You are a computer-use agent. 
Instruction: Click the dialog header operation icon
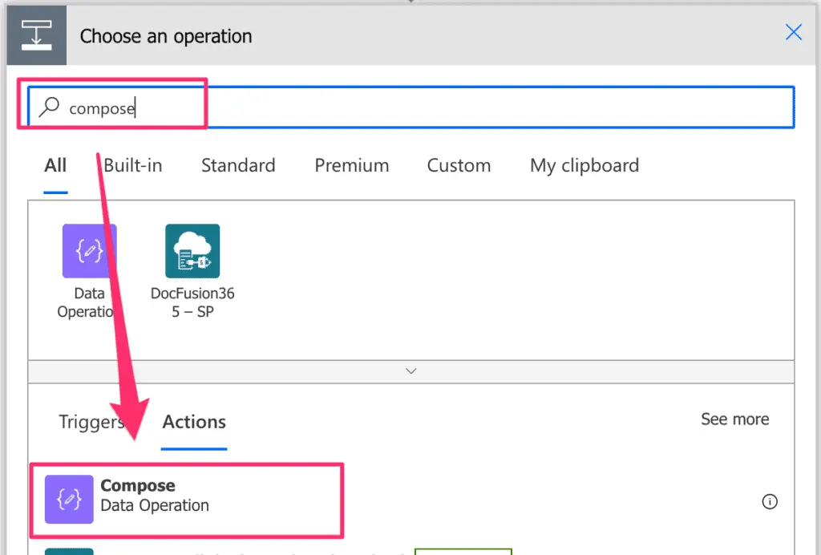click(x=36, y=34)
